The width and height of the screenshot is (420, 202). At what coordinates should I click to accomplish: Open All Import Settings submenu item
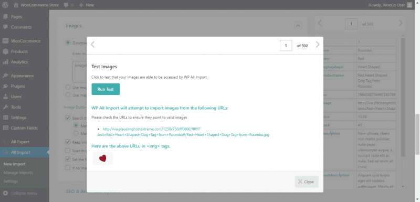[x=10, y=181]
